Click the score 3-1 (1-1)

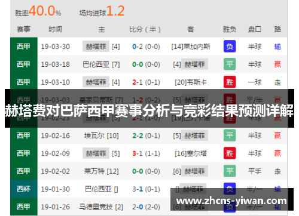146,153
